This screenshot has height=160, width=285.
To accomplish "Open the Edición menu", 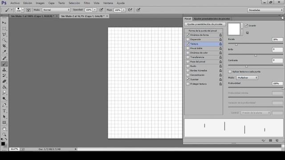I will pyautogui.click(x=28, y=3).
